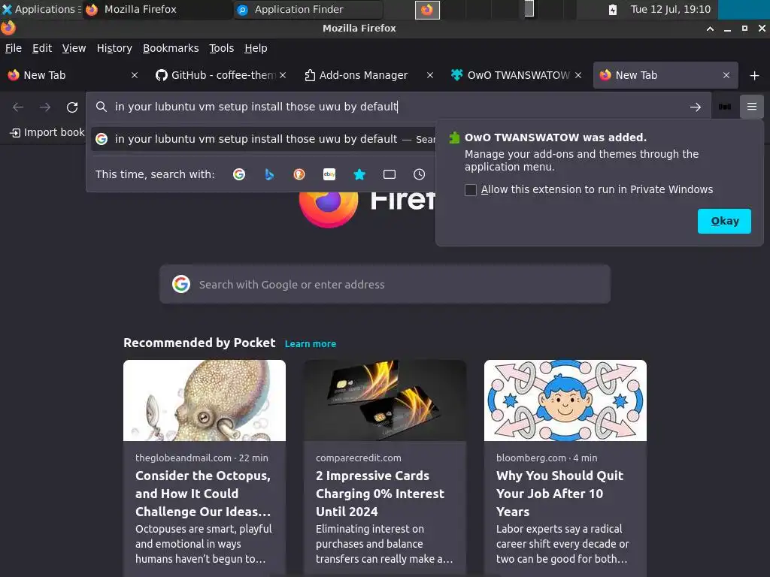Open the File menu
This screenshot has height=577, width=770.
click(x=14, y=48)
